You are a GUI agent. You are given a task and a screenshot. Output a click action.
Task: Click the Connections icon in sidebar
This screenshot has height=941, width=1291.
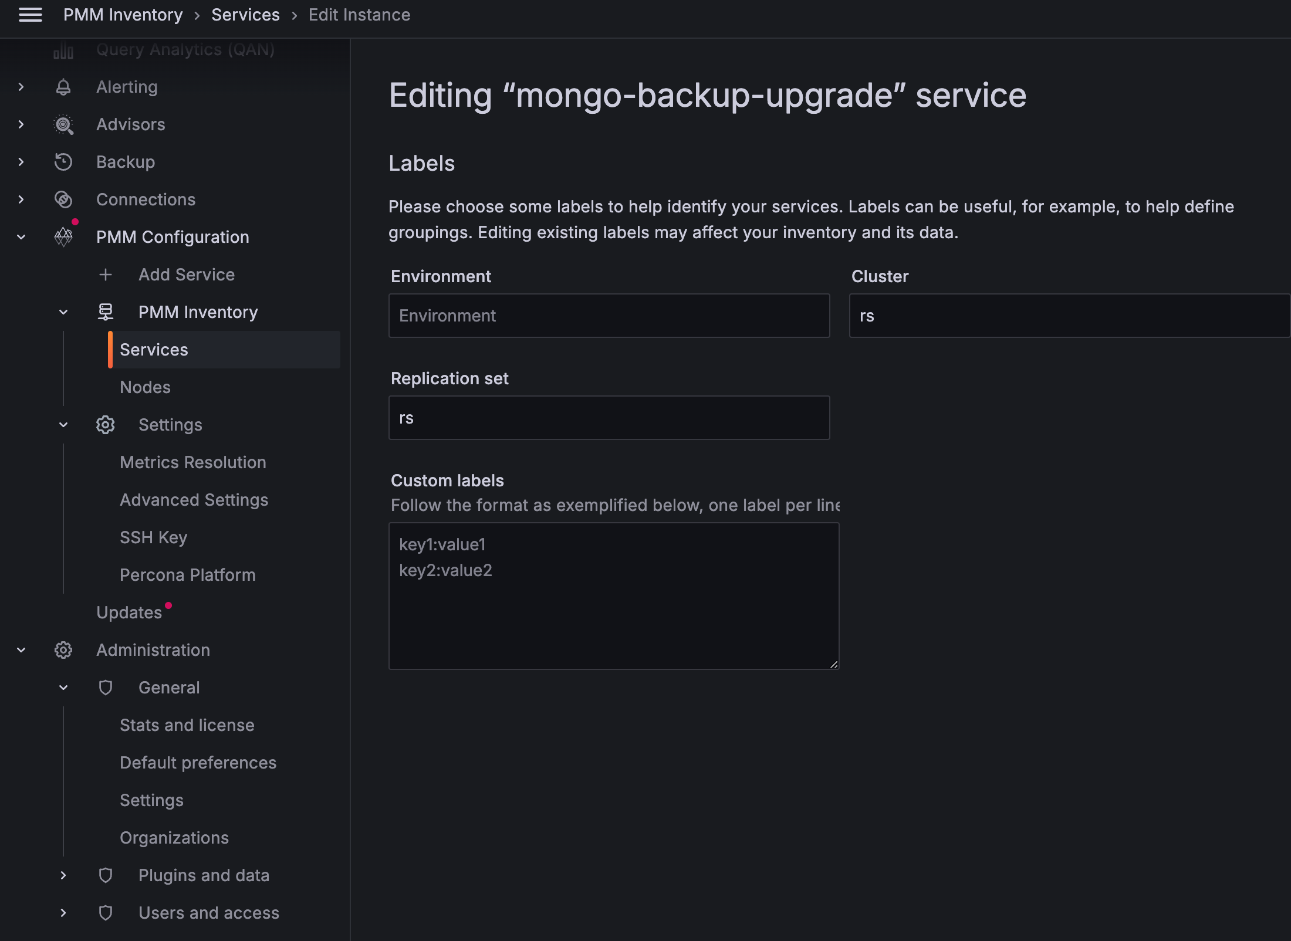[x=63, y=199]
